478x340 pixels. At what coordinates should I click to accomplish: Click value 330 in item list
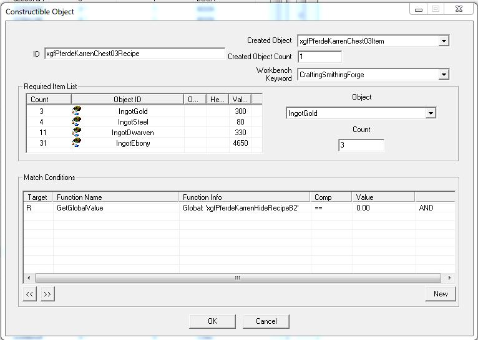(240, 132)
